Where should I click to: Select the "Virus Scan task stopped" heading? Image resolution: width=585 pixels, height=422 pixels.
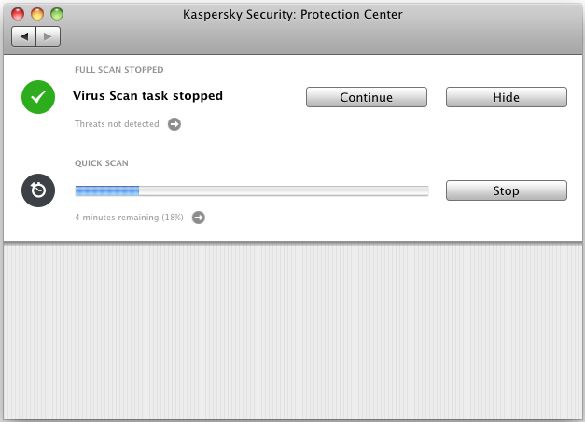pyautogui.click(x=147, y=95)
